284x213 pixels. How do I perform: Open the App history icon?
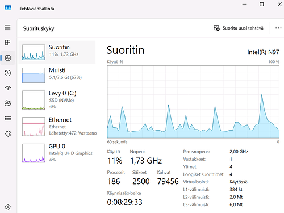[8, 73]
